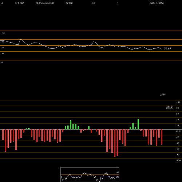Click the MR panel label
This screenshot has width=182, height=182.
click(x=162, y=95)
